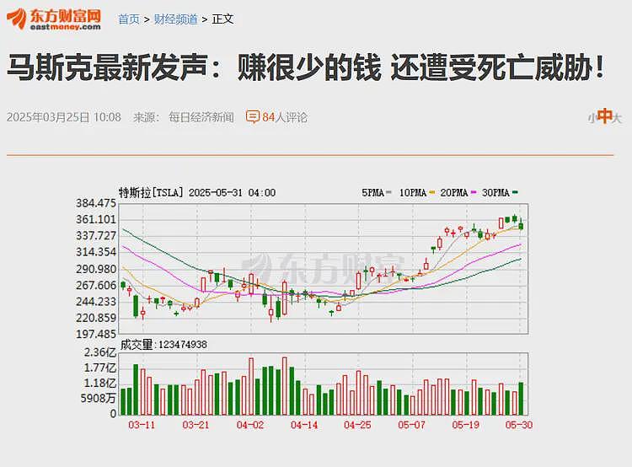Click the 03-11 date axis label

click(142, 425)
